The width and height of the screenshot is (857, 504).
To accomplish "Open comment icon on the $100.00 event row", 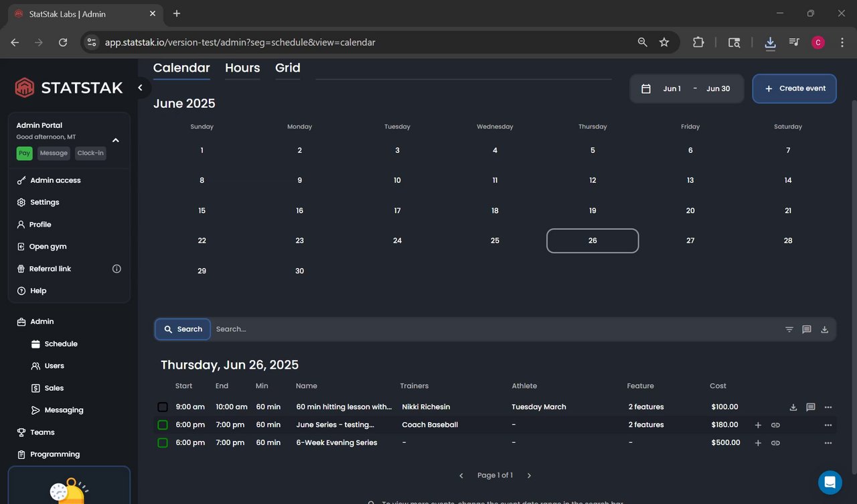I will point(811,407).
